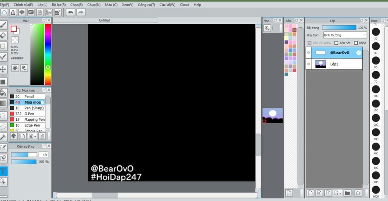Click the share/export icon in toolbar
This screenshot has width=388, height=201.
[x=13, y=12]
